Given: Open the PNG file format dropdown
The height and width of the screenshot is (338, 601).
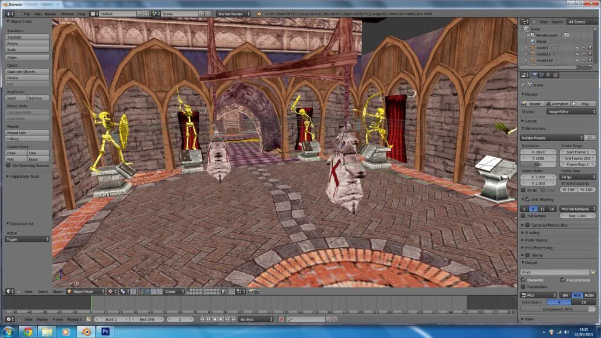Looking at the screenshot, I should point(539,295).
